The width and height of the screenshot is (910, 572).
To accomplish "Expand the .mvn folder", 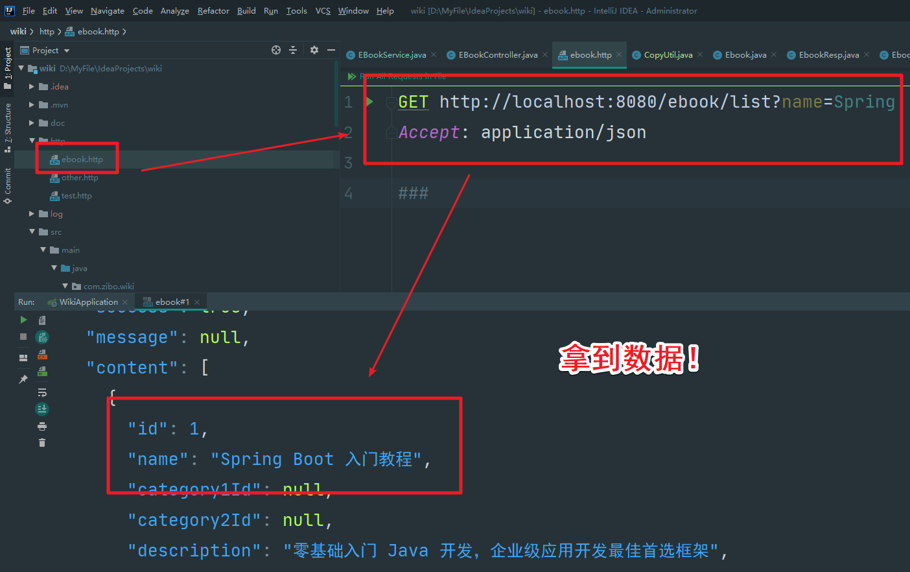I will point(32,104).
